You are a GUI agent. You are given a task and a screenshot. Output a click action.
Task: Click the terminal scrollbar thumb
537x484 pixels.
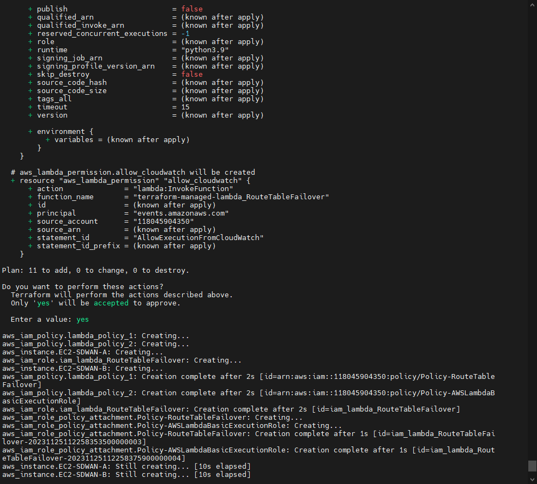(x=532, y=466)
